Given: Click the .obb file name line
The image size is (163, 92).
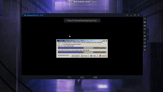Looking at the screenshot, I should (x=73, y=50).
